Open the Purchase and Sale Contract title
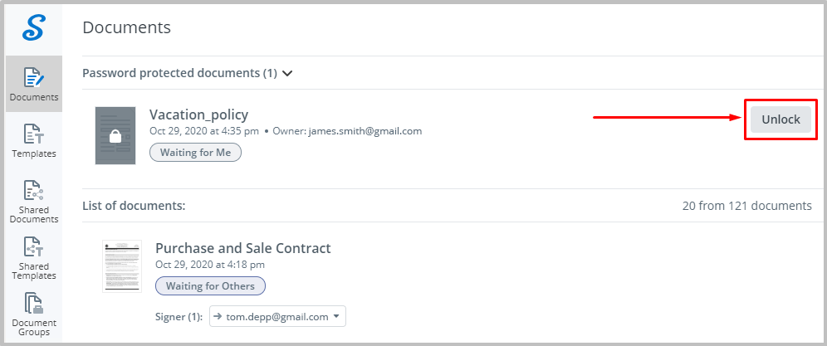This screenshot has width=827, height=346. click(243, 248)
